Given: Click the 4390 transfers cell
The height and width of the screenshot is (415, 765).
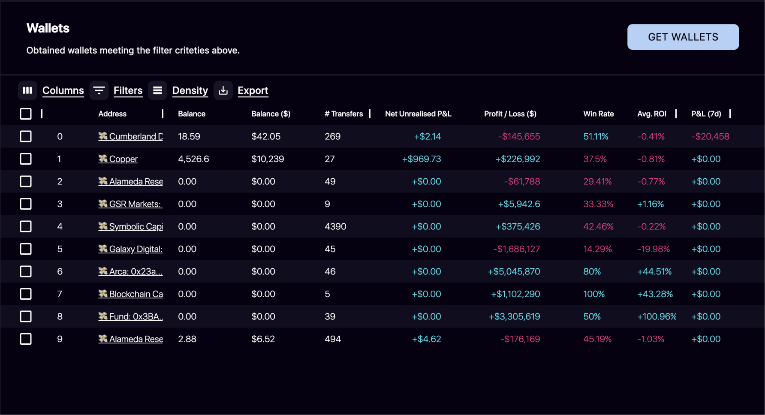Looking at the screenshot, I should click(x=335, y=226).
